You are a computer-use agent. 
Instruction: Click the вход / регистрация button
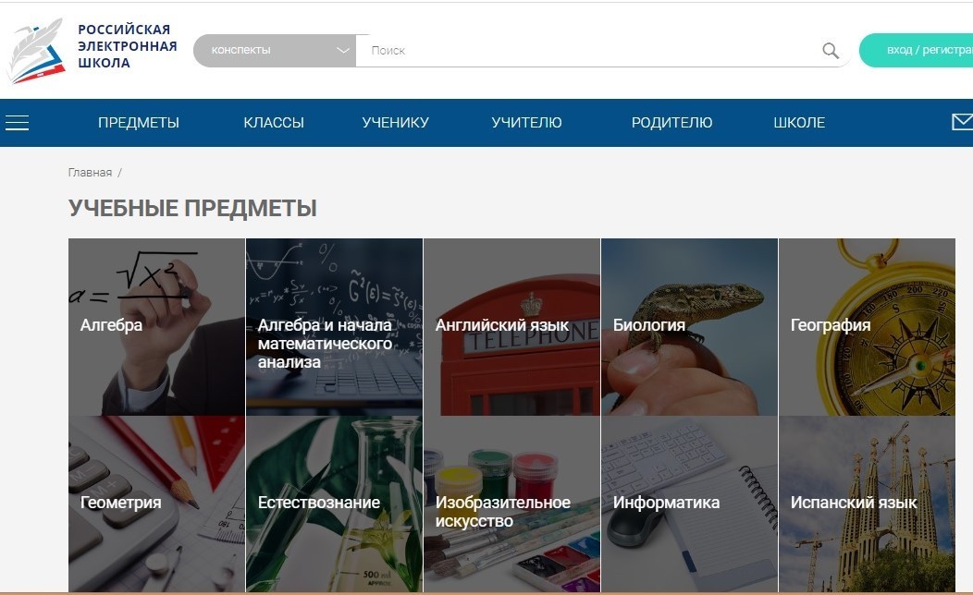[917, 50]
